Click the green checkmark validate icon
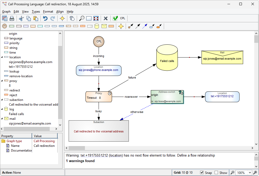This screenshot has width=259, height=176. (x=115, y=18)
